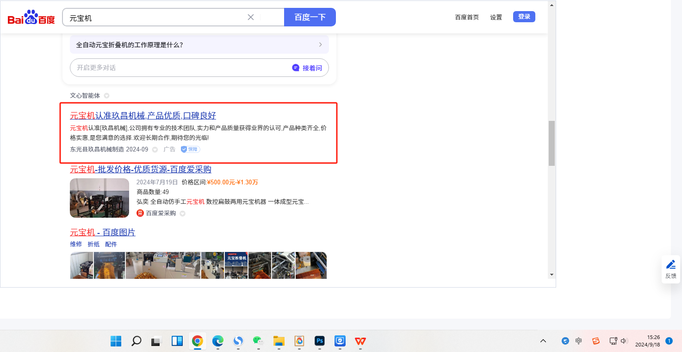Toggle the 中 Chinese input mode indicator
Screen dimensions: 682x352
click(578, 341)
